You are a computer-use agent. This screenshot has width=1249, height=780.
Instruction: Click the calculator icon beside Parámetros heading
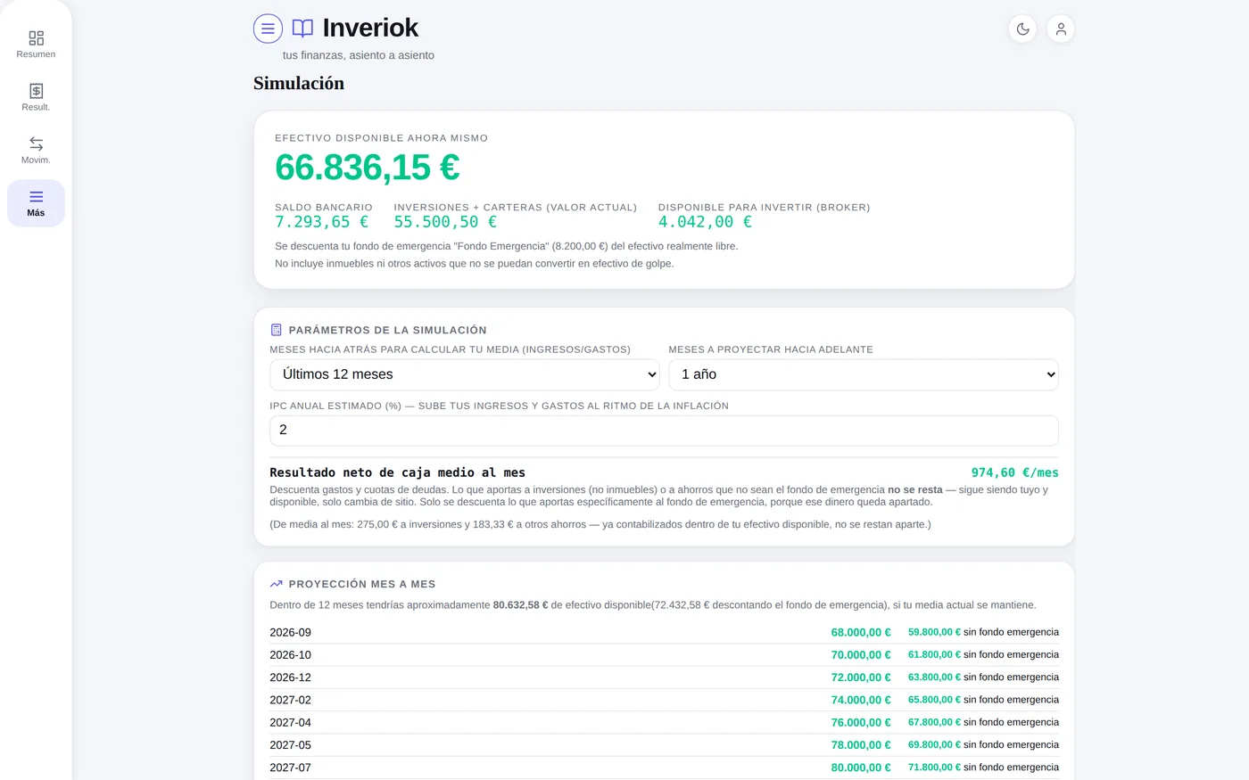[277, 330]
